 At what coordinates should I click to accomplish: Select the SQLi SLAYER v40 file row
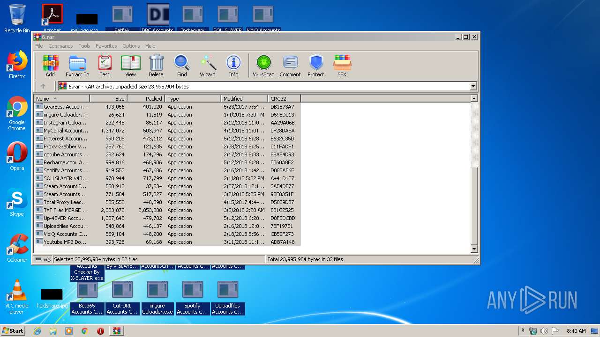167,178
